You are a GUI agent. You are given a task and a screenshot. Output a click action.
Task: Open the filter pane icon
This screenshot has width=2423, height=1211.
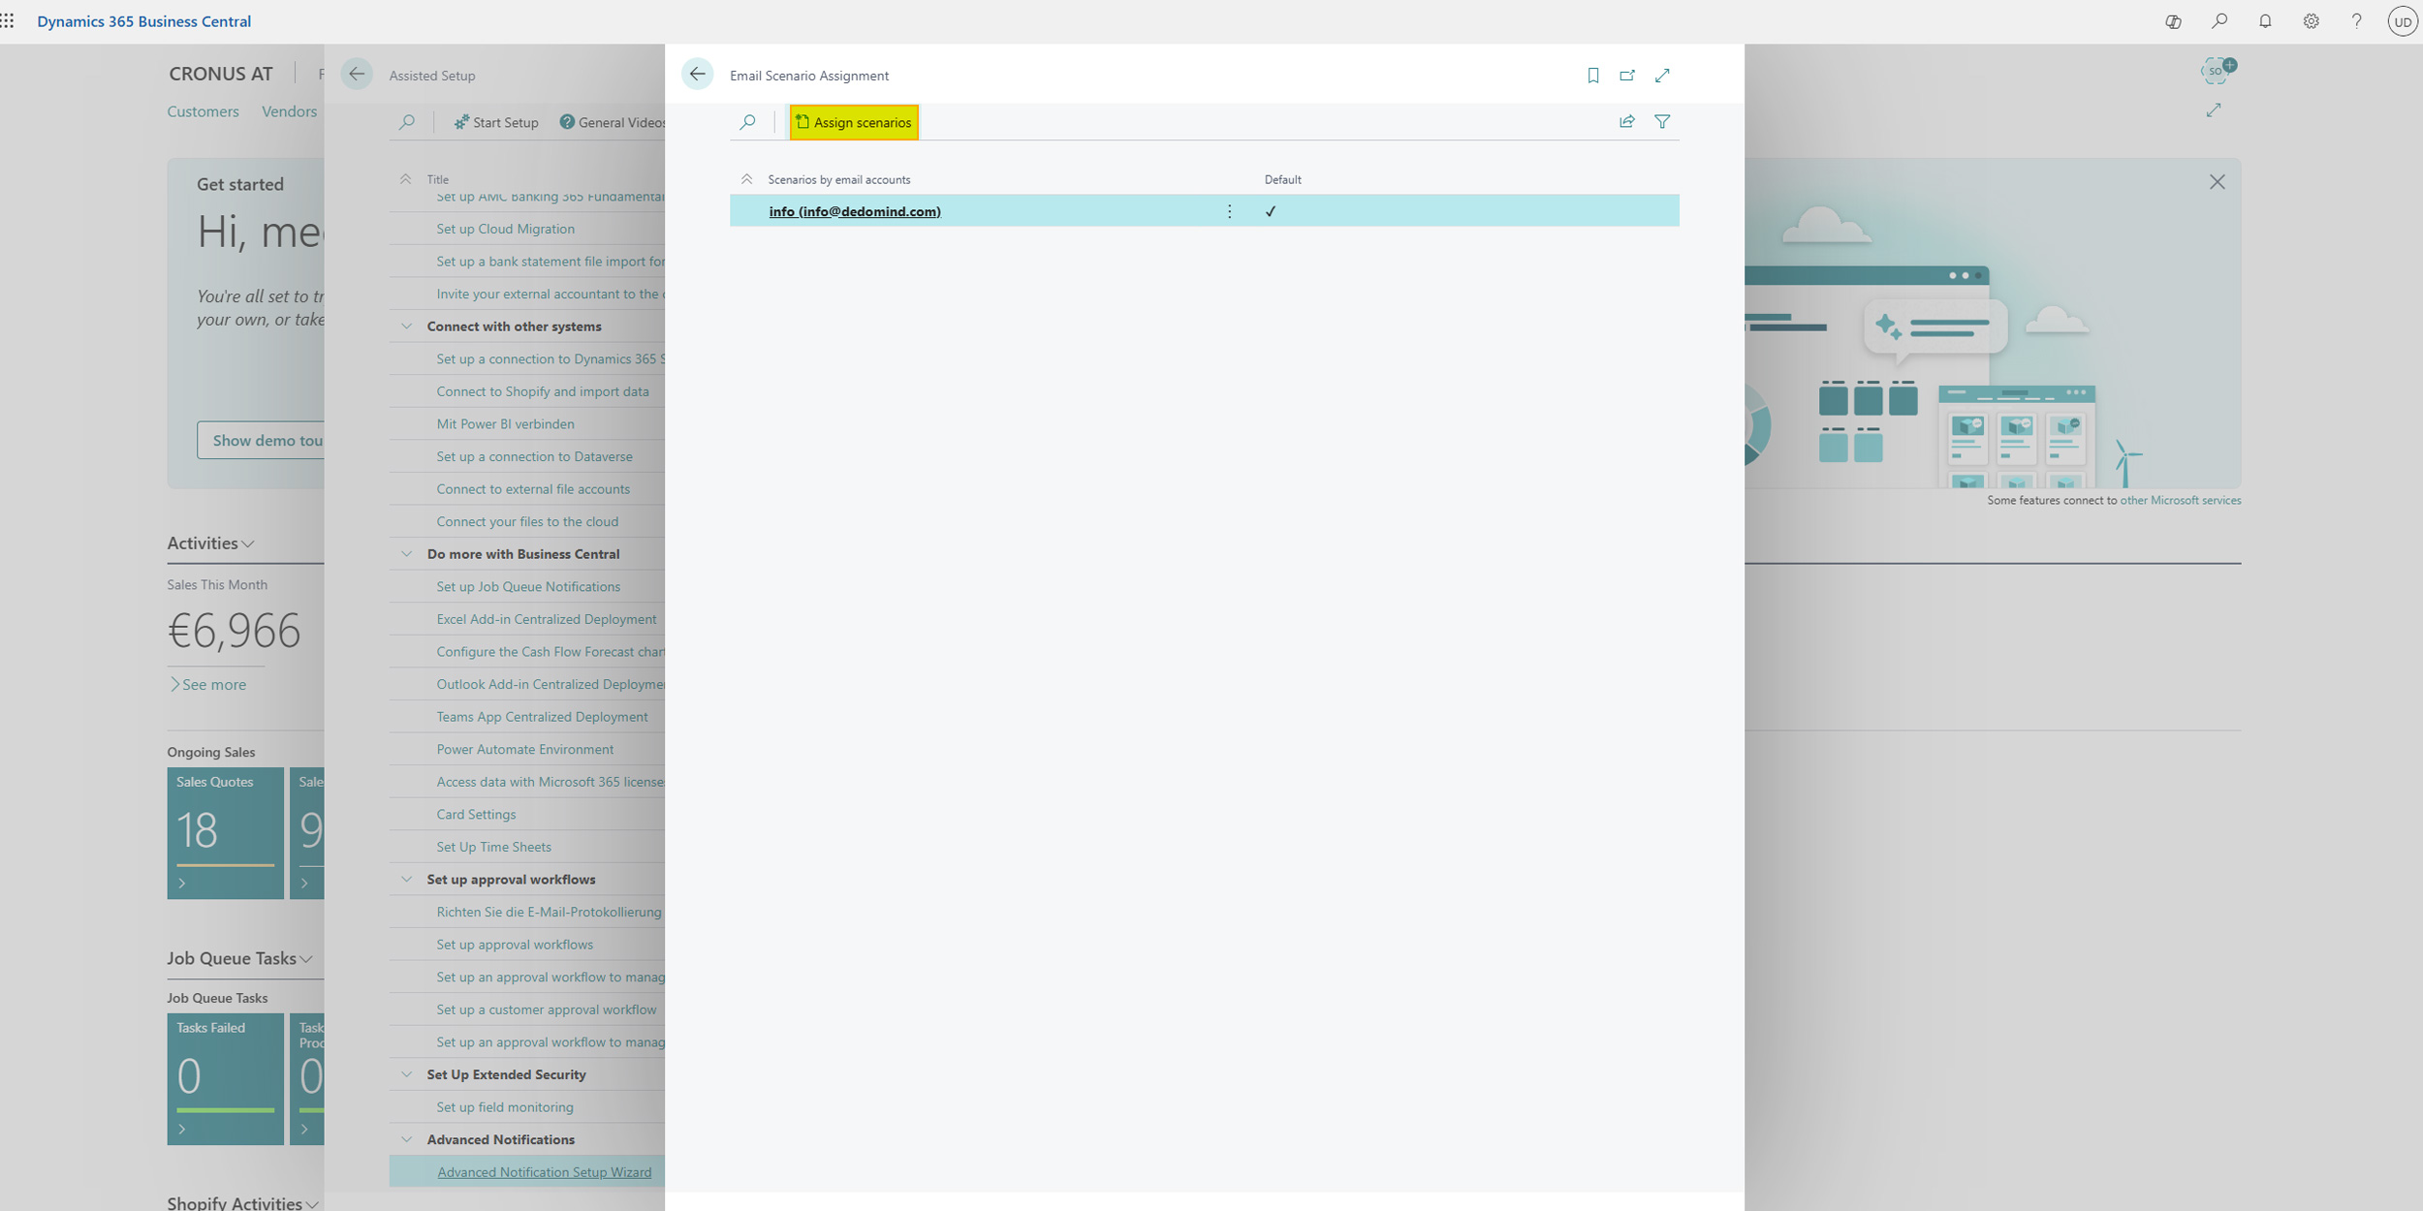click(x=1662, y=121)
